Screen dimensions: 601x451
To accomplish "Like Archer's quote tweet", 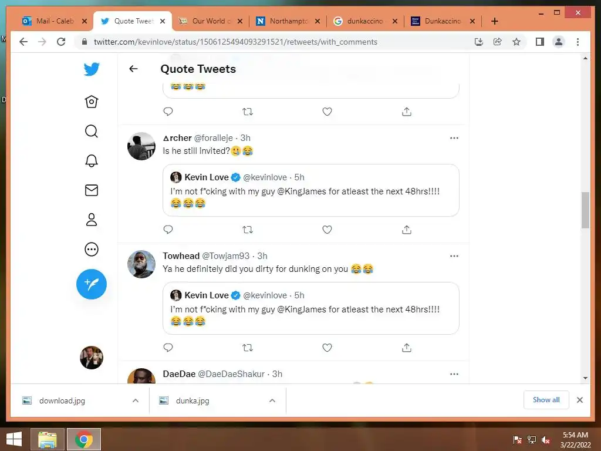I will (x=327, y=230).
